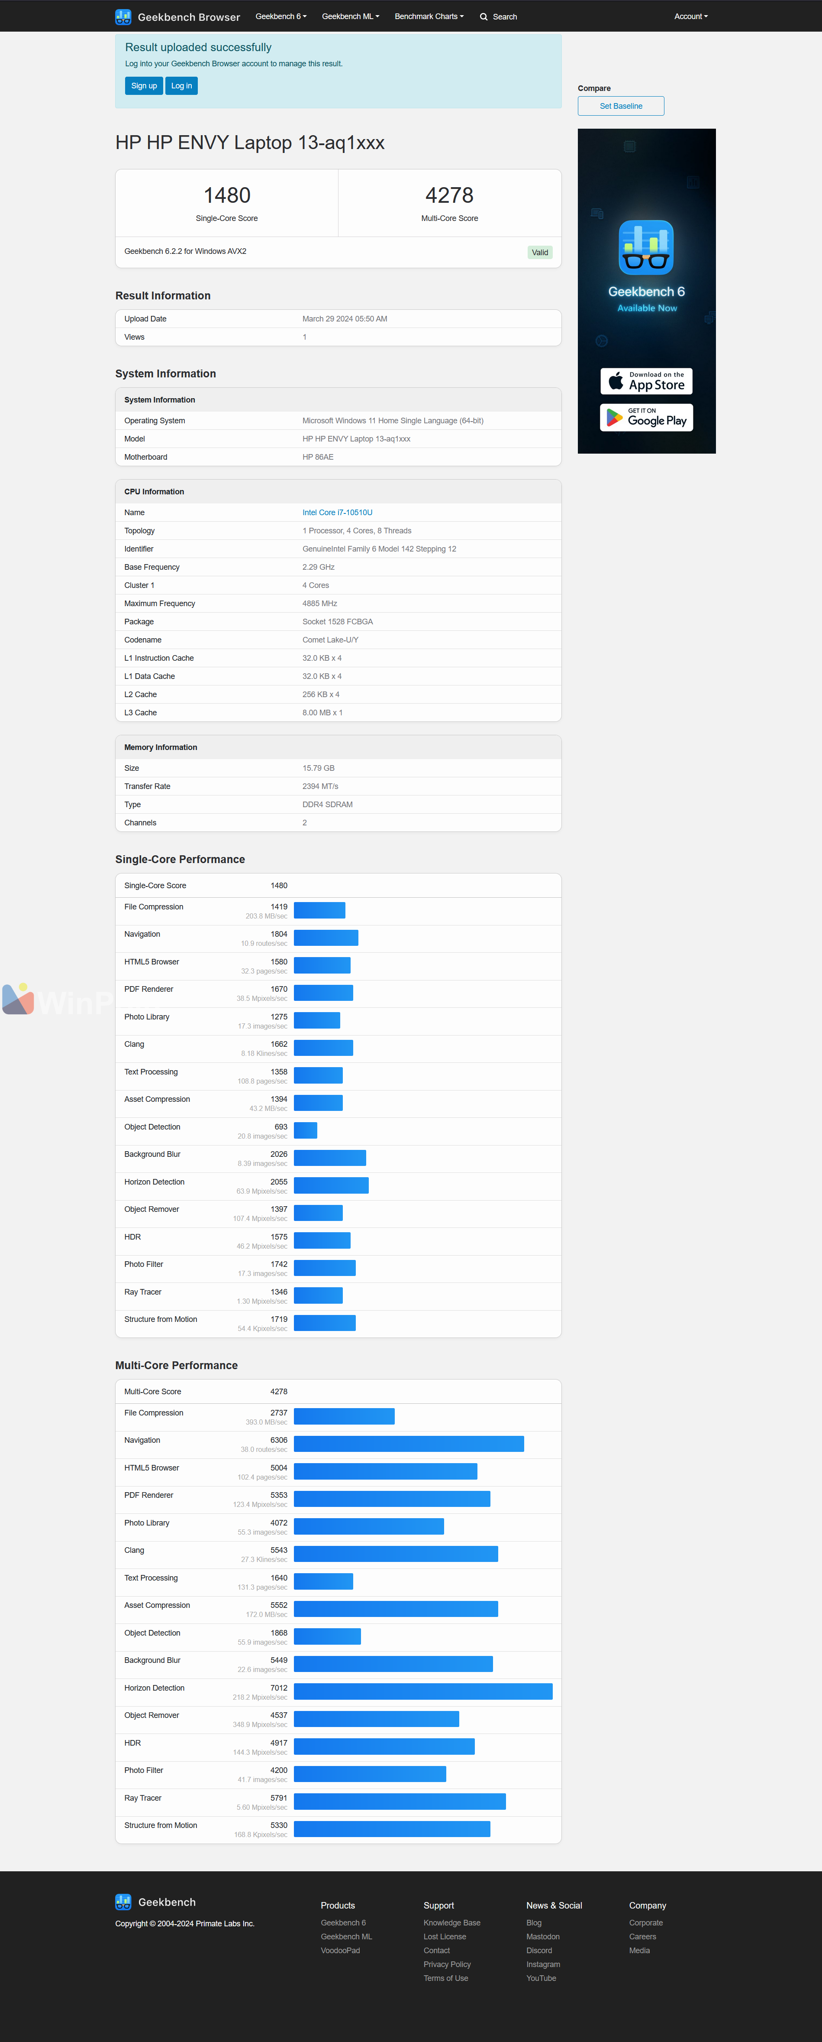The image size is (822, 2042).
Task: Open the Terms of Use link
Action: click(x=446, y=1979)
